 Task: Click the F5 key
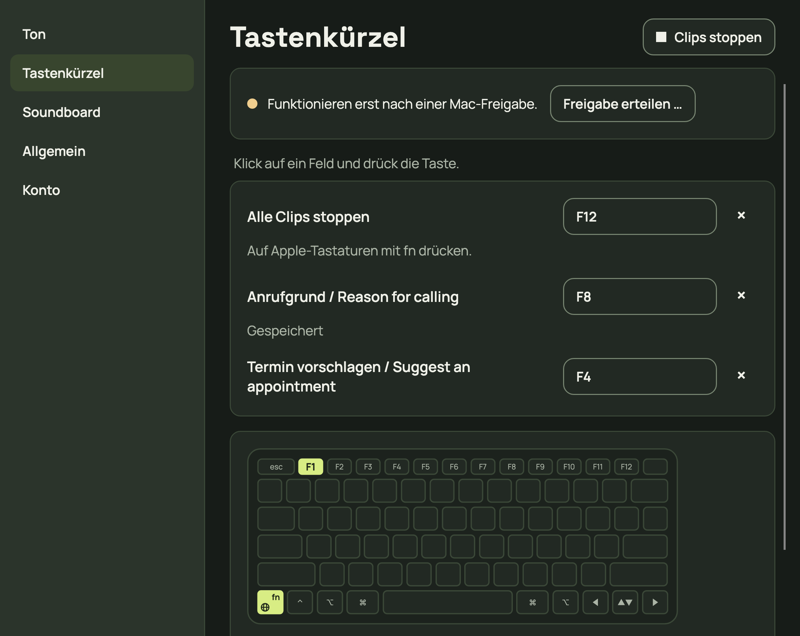[425, 467]
